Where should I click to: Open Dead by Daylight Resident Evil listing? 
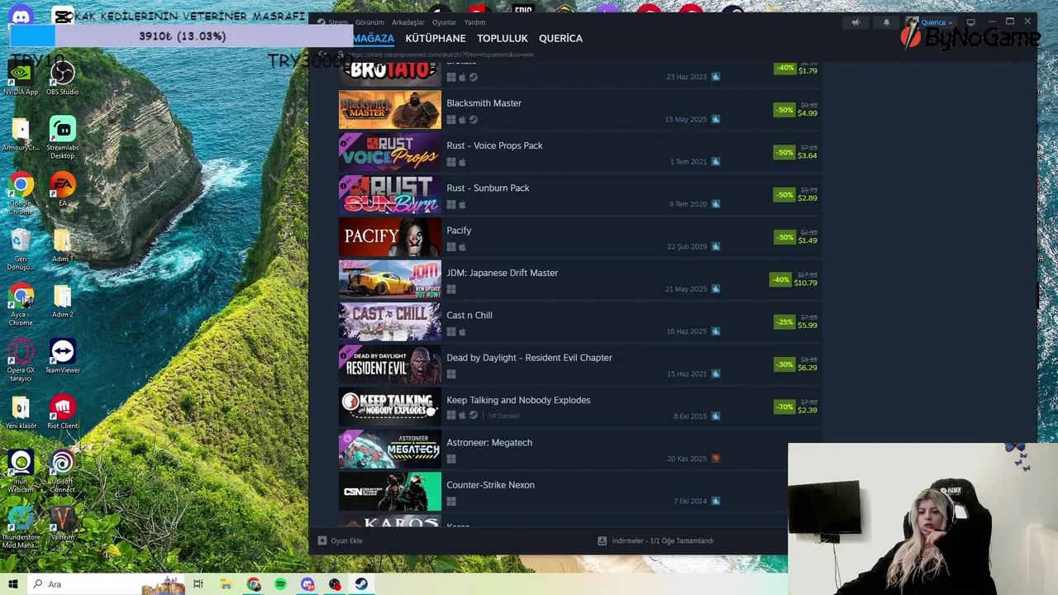(580, 364)
